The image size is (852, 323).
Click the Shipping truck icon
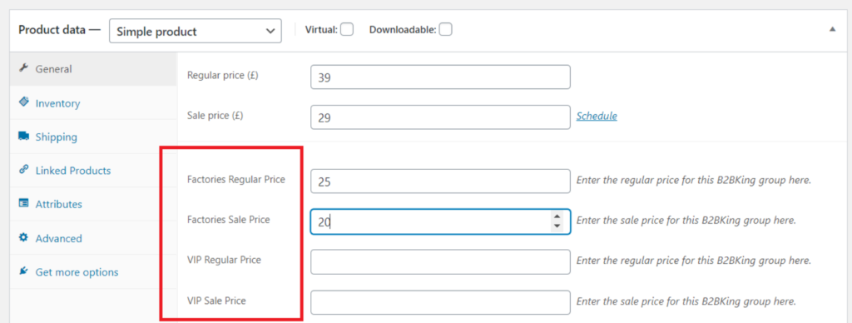tap(23, 136)
